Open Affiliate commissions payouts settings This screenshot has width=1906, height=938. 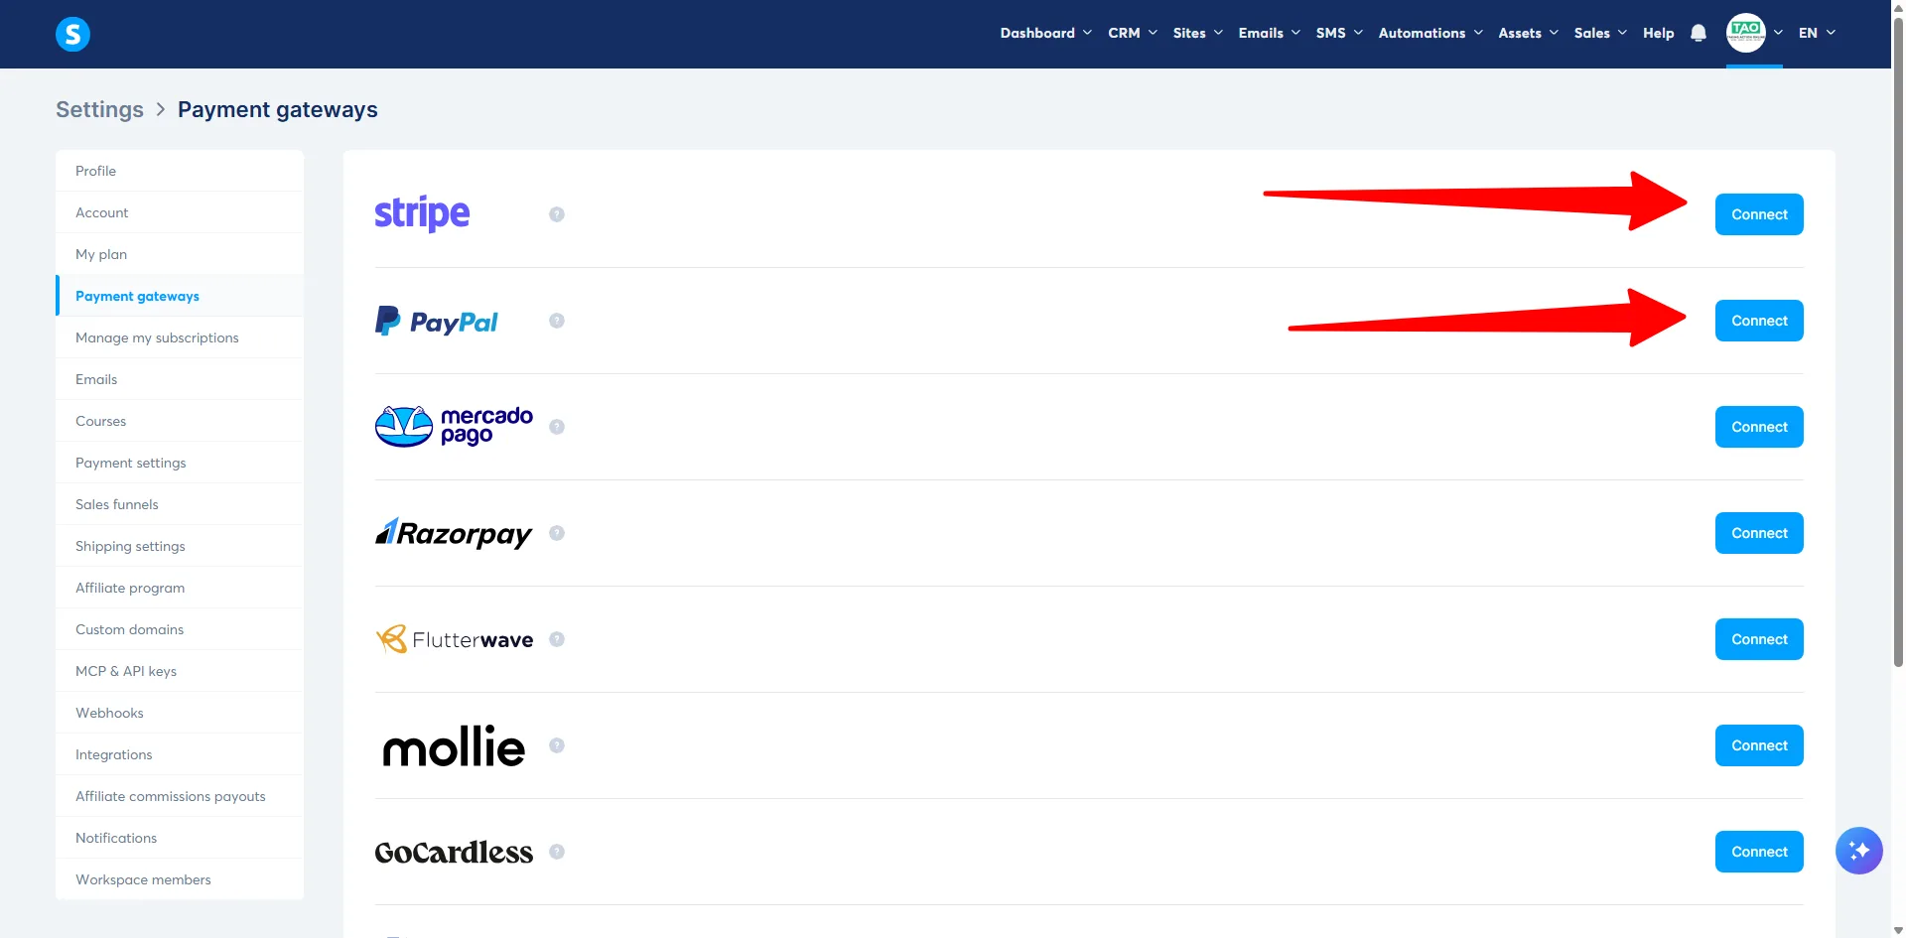coord(180,796)
